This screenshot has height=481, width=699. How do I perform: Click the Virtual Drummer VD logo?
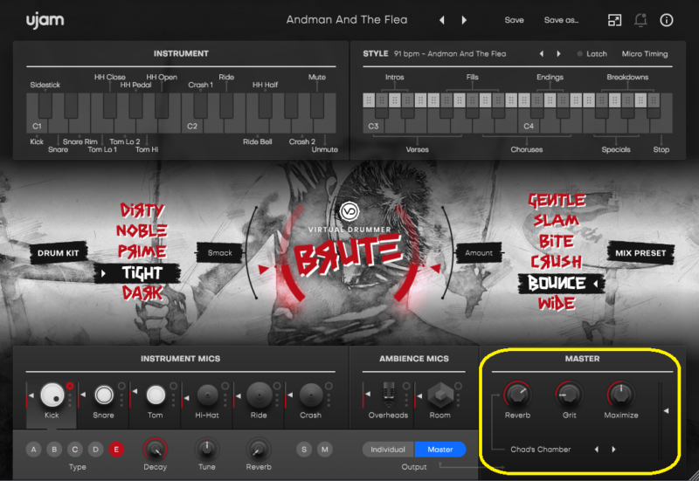point(349,211)
